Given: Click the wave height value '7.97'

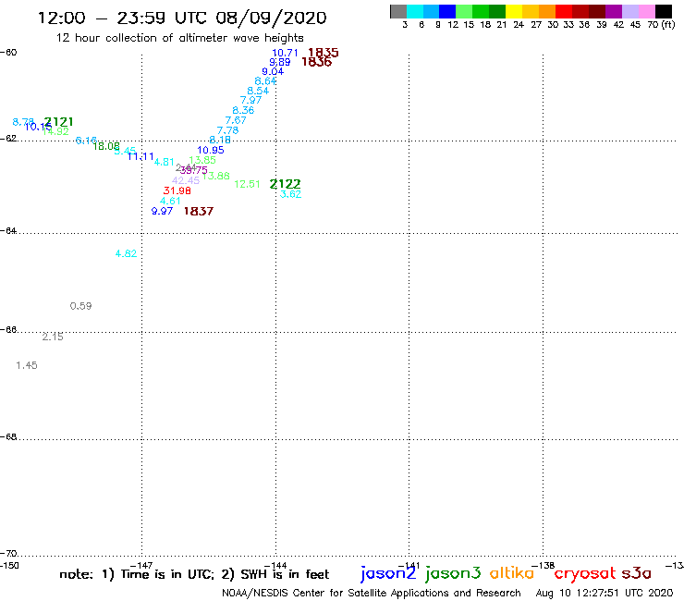Looking at the screenshot, I should pyautogui.click(x=250, y=100).
